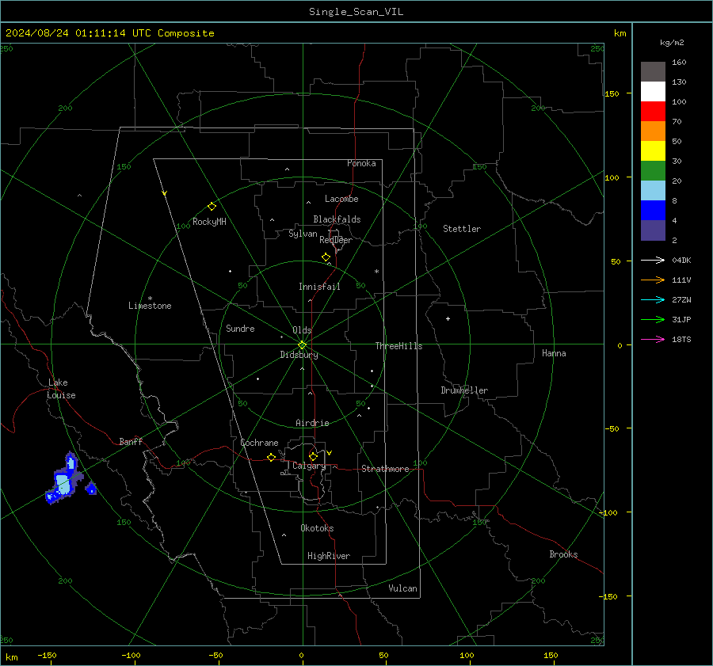Click the Sundre label
713x666 pixels.
pyautogui.click(x=240, y=328)
